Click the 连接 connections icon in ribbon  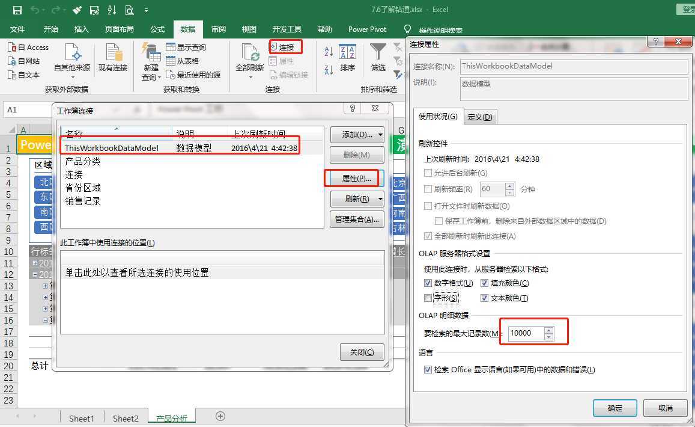pos(274,46)
